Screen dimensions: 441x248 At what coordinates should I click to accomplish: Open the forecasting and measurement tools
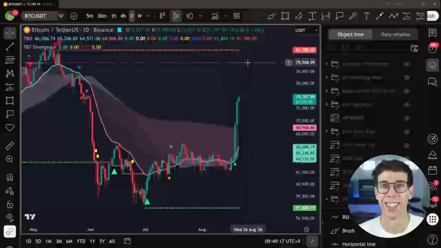coord(10,87)
